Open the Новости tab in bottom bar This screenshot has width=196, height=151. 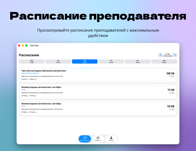click(98, 139)
